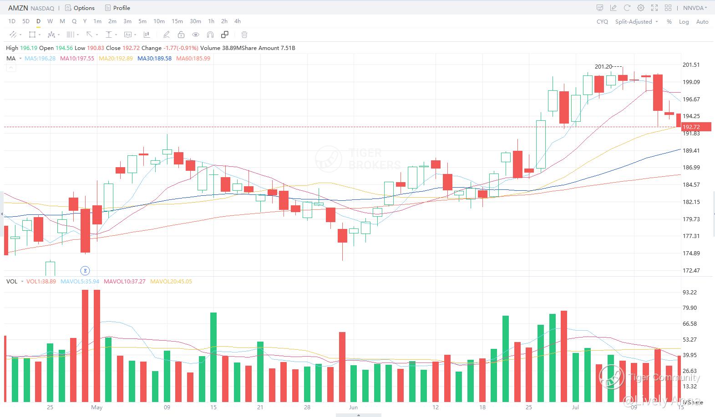Expand the arrow tool options
This screenshot has width=715, height=417.
(x=97, y=35)
